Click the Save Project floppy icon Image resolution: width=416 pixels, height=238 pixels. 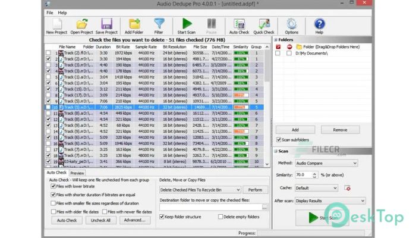point(106,24)
